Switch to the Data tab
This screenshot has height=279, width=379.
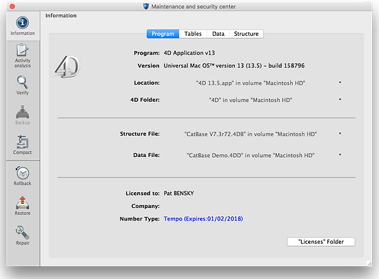[218, 34]
